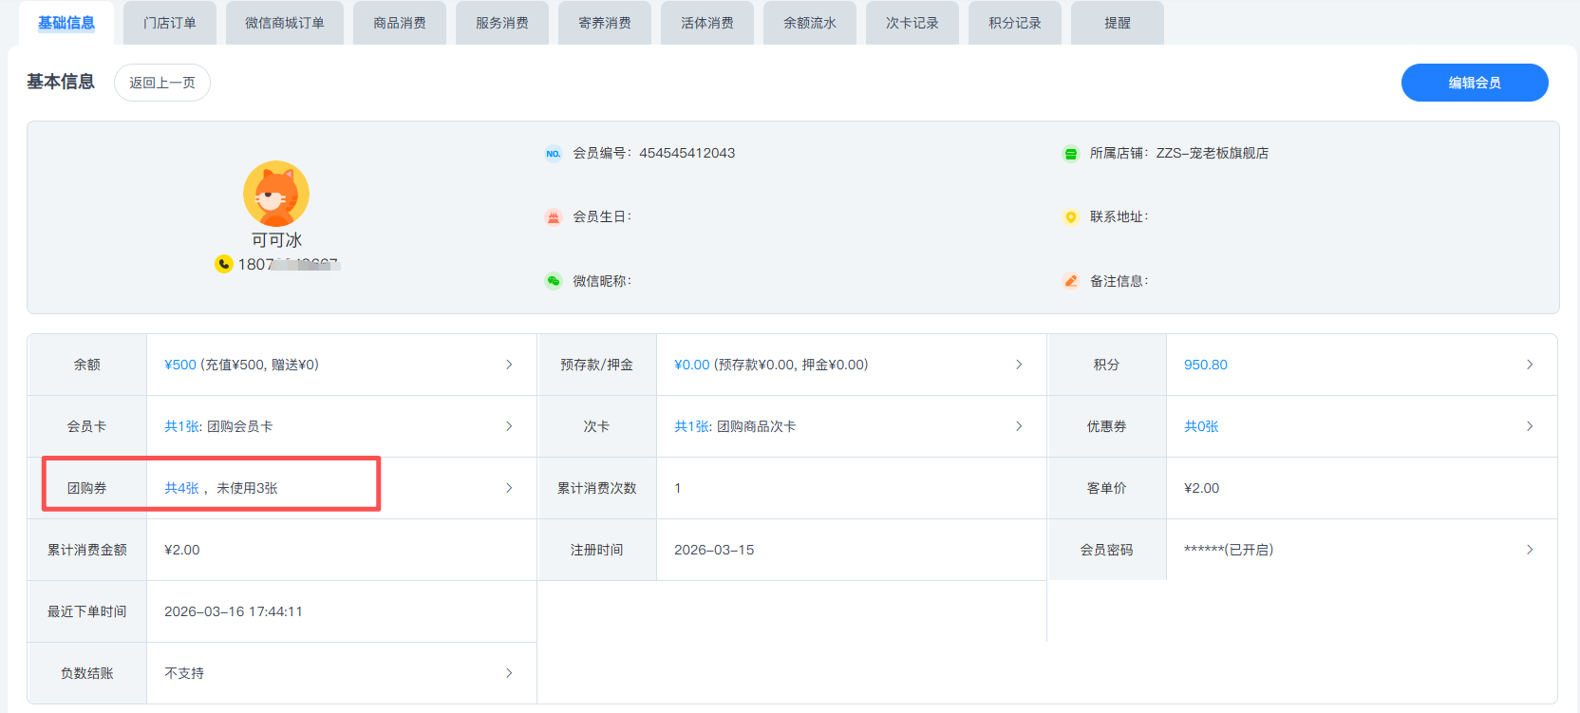Viewport: 1580px width, 713px height.
Task: Click the birthday cake icon
Action: click(554, 217)
